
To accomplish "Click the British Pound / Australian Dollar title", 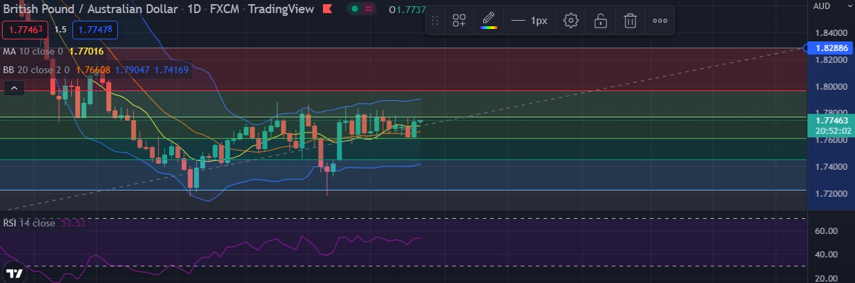I will coord(89,10).
